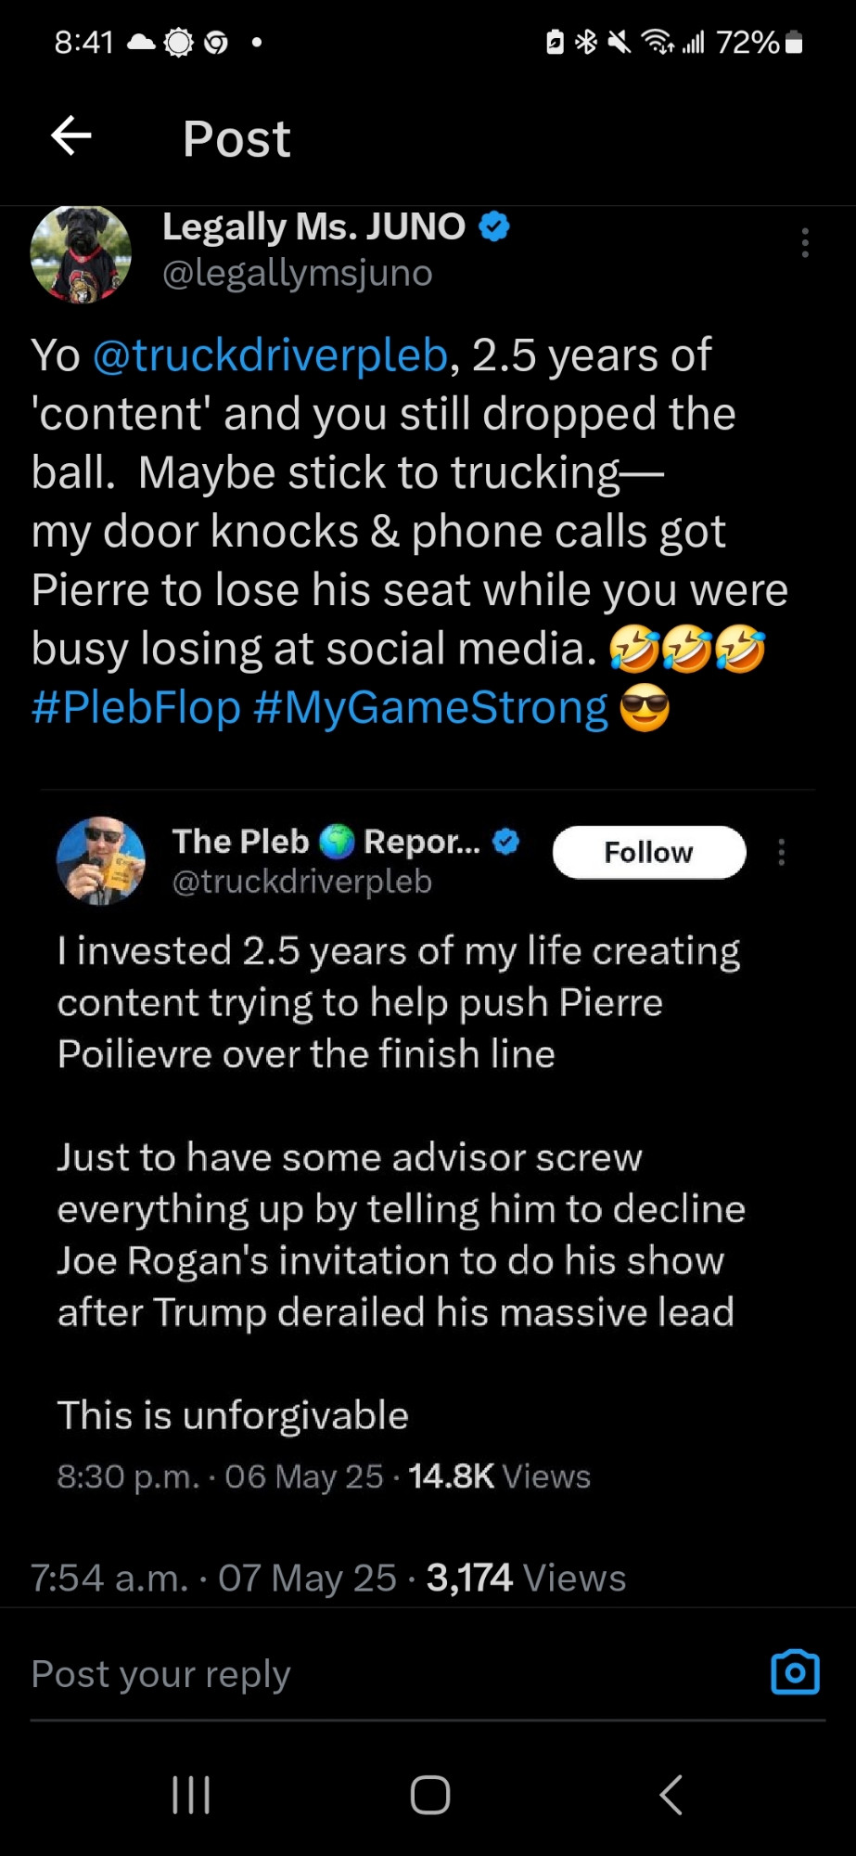This screenshot has width=856, height=1856.
Task: Open the #MyGameStrong hashtag
Action: (430, 707)
